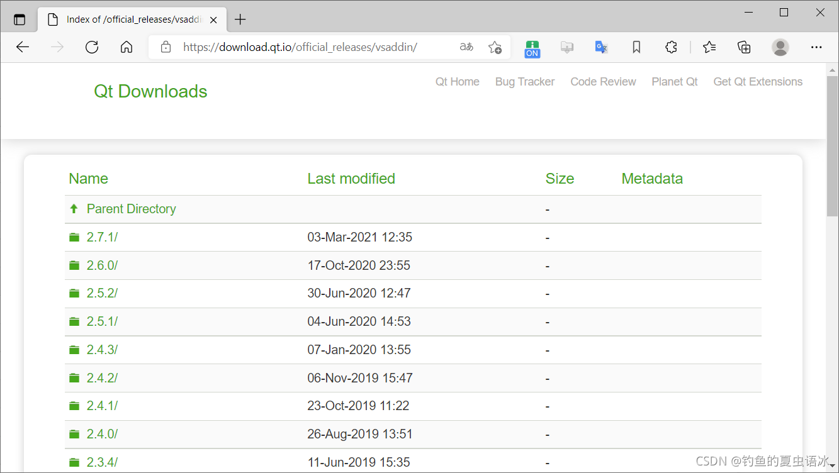
Task: Open the 2.3.4/ folder link
Action: (x=102, y=462)
